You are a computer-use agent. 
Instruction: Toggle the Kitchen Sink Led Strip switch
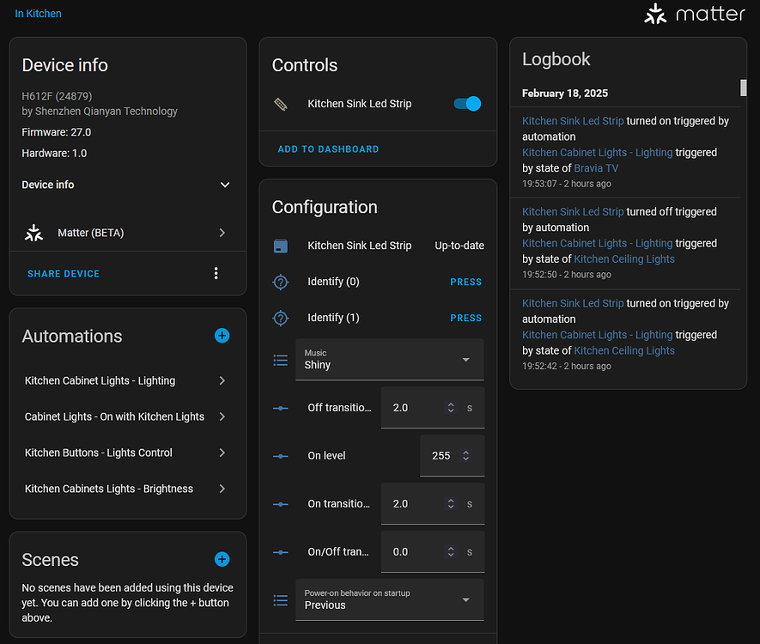[467, 104]
